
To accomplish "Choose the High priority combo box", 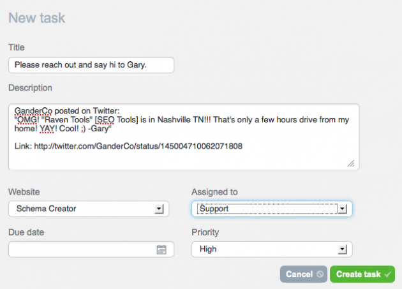I will point(272,249).
